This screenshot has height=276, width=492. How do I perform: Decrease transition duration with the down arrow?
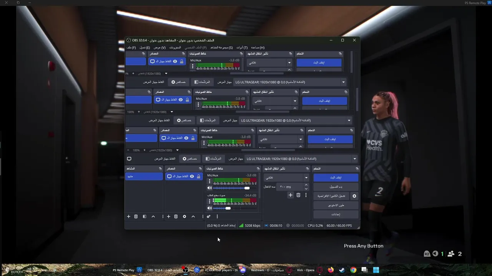click(306, 189)
